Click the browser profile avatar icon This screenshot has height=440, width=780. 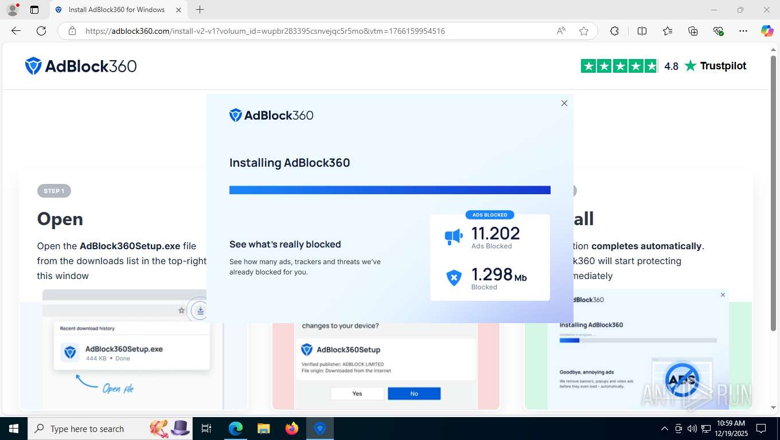click(x=12, y=10)
